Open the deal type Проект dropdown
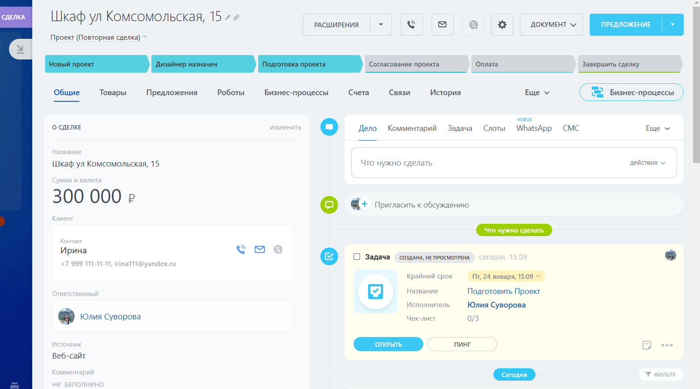Viewport: 700px width, 389px height. click(99, 37)
